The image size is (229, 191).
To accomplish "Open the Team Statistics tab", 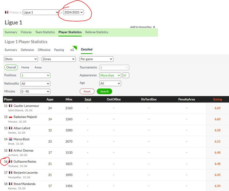I will click(45, 32).
